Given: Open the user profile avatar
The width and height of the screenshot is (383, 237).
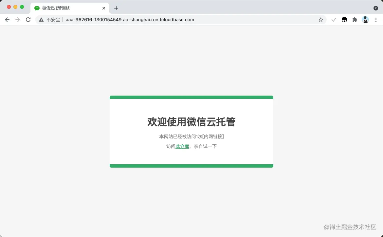Looking at the screenshot, I should pos(365,20).
